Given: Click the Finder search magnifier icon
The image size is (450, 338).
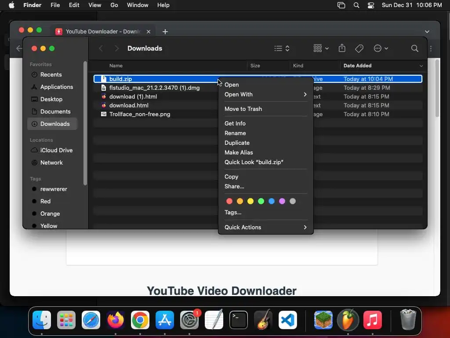Looking at the screenshot, I should pos(414,48).
